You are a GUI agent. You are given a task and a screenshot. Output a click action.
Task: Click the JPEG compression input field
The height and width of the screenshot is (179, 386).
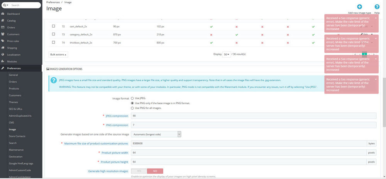tap(253, 116)
